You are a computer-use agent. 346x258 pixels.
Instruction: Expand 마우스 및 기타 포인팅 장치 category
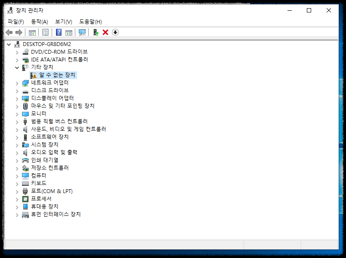(x=17, y=107)
